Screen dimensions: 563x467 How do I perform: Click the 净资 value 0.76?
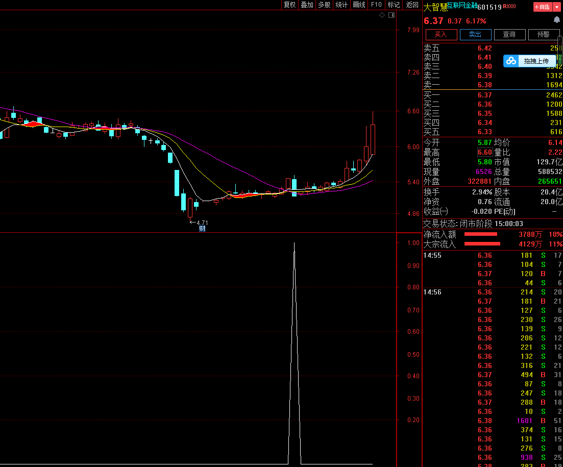pyautogui.click(x=485, y=202)
